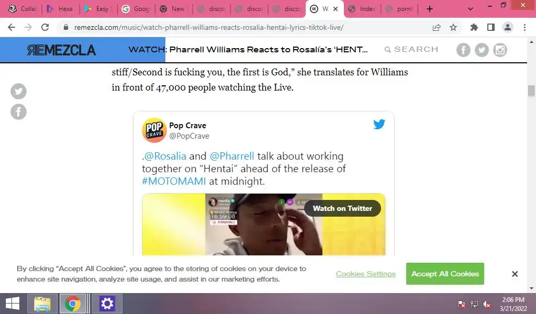
Task: Go forward in browser history
Action: 28,27
